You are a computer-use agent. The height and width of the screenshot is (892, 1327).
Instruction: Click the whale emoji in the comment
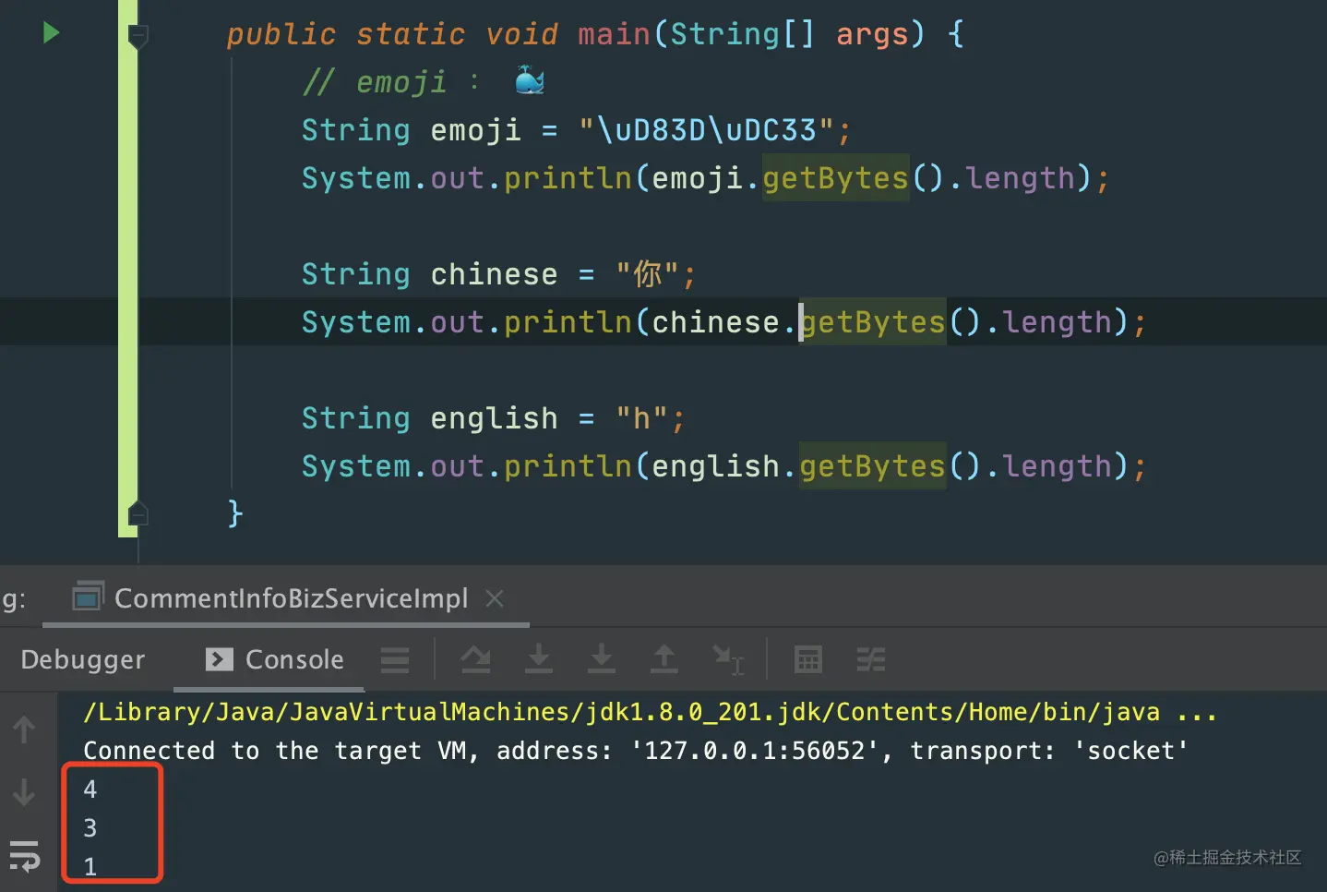coord(530,81)
